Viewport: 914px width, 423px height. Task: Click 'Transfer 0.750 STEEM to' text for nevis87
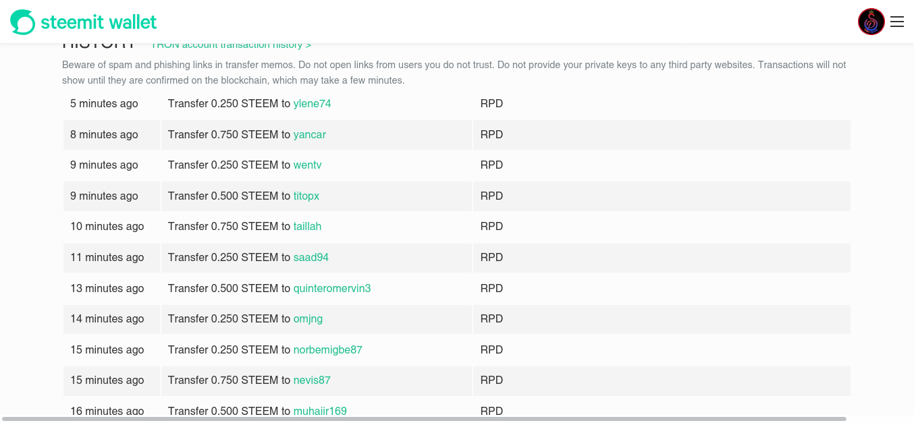click(229, 380)
